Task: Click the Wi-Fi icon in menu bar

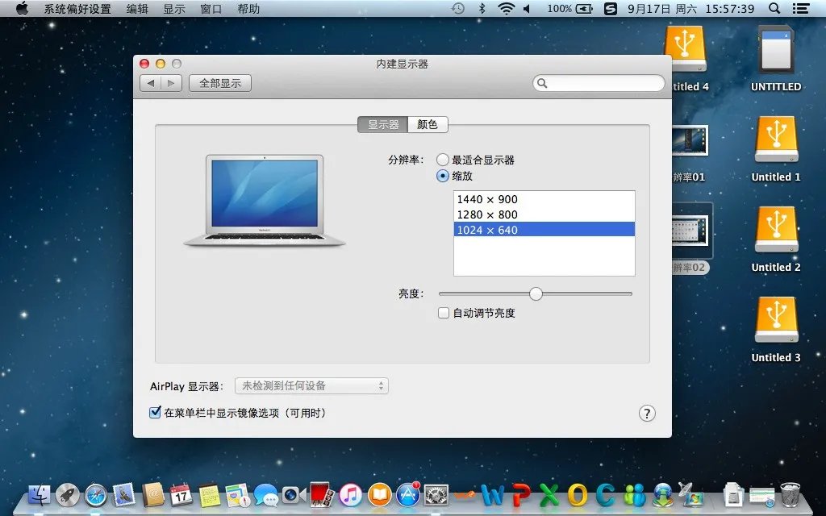Action: [506, 9]
